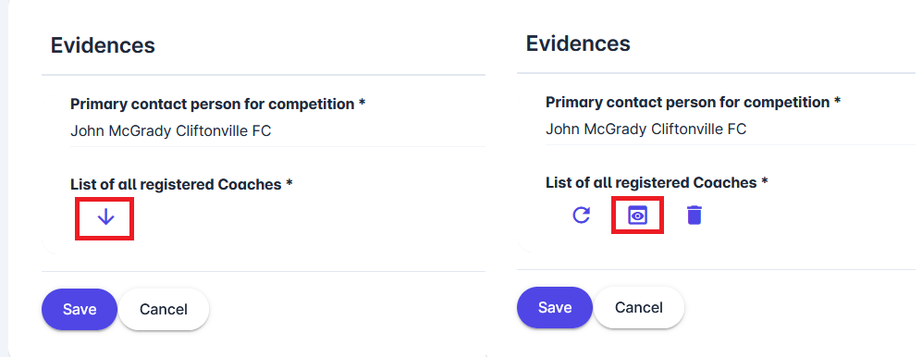This screenshot has width=922, height=357.
Task: Click the asterisk after competition in the left panel
Action: [x=363, y=103]
